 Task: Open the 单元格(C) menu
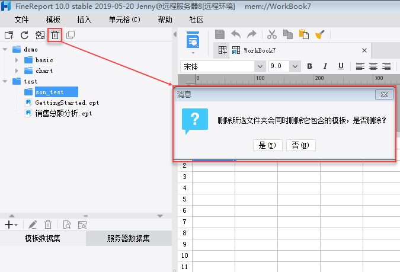[124, 20]
